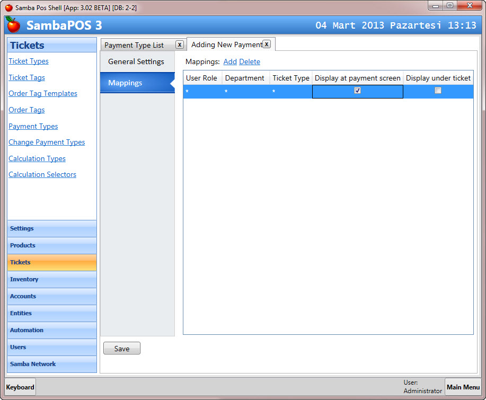Expand the Settings navigation section

[x=52, y=228]
